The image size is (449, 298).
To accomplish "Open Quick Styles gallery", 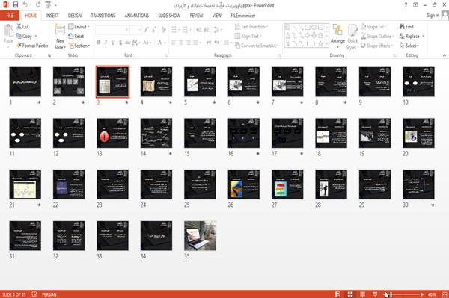I will coord(352,37).
